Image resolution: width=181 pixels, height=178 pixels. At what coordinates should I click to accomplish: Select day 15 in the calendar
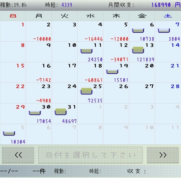(x=13, y=72)
